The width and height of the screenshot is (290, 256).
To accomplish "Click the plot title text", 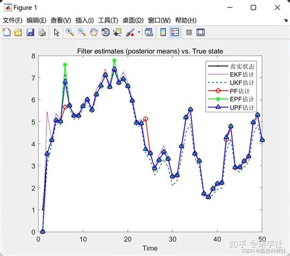I will click(150, 51).
